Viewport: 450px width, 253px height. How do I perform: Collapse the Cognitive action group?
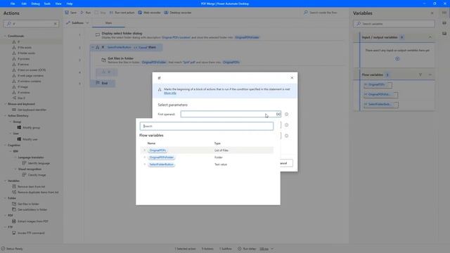pos(5,145)
